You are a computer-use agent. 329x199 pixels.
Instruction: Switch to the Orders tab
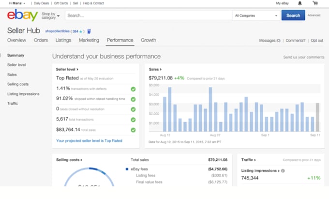pos(41,40)
